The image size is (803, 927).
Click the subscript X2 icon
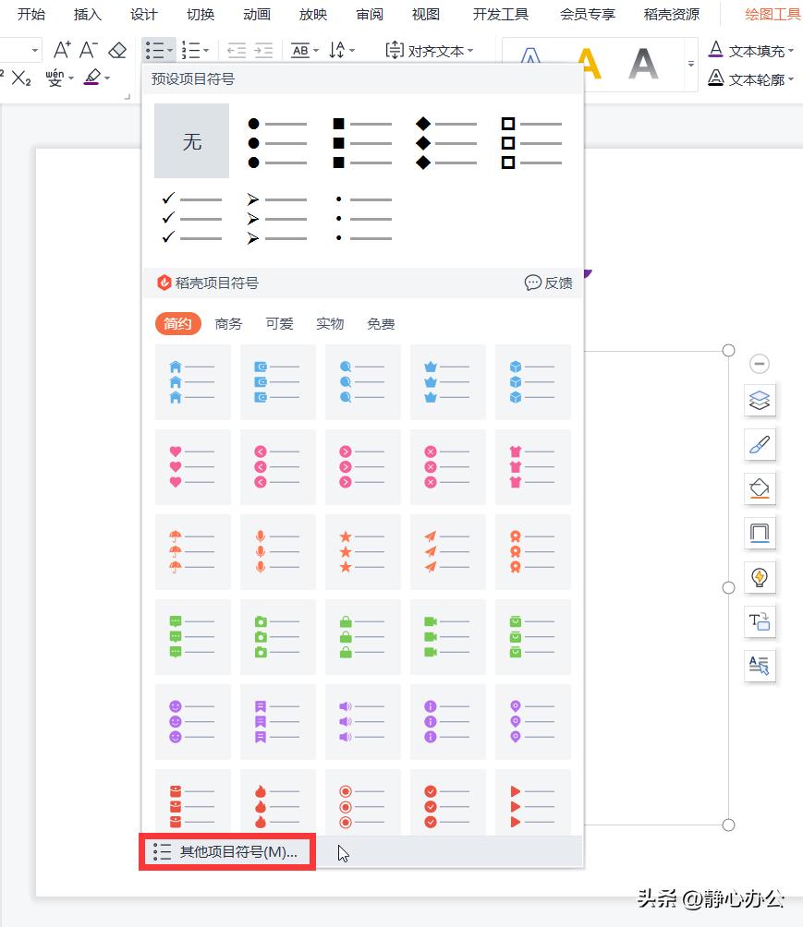tap(21, 78)
